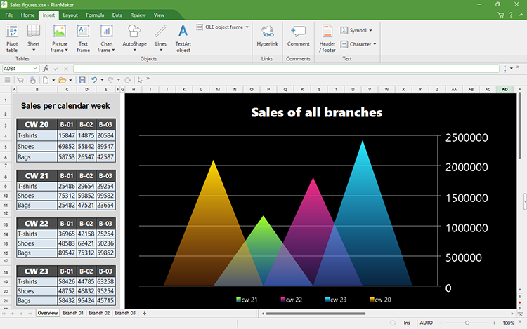Image resolution: width=527 pixels, height=329 pixels.
Task: Click the Undo arrow icon
Action: coord(94,80)
